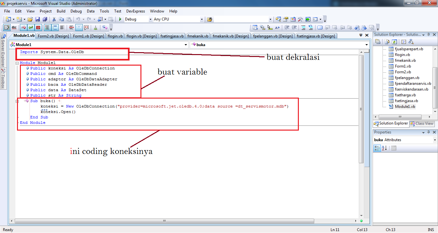438x233 pixels.
Task: Collapse the Module Module1 code region
Action: [x=17, y=63]
